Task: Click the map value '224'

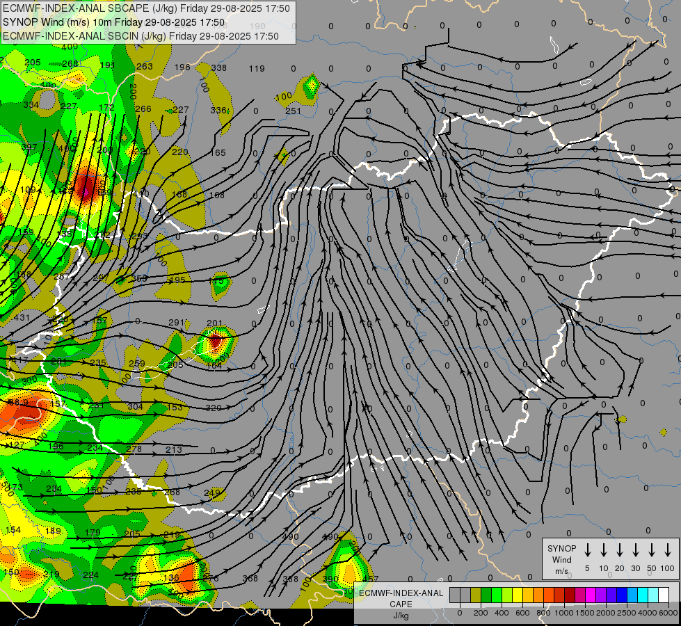Action: pos(90,575)
